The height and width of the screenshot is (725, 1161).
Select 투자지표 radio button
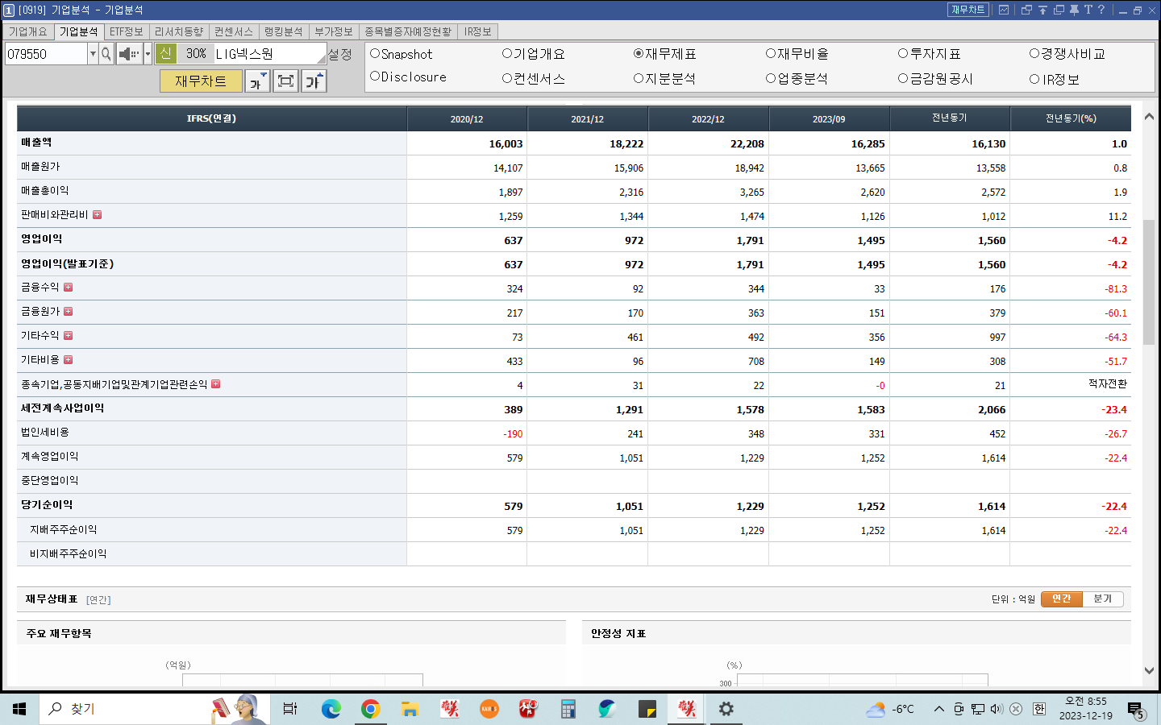click(x=903, y=54)
